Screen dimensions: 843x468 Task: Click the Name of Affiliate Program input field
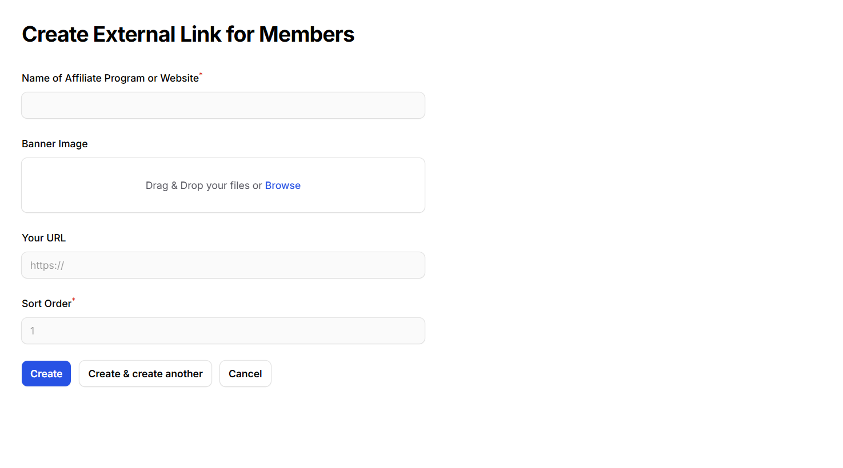click(223, 106)
